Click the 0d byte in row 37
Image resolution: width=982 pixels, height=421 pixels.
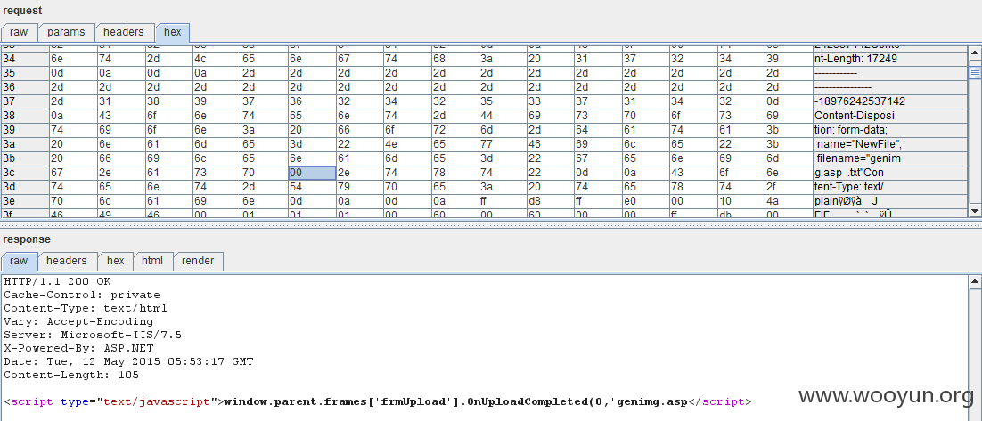[x=789, y=101]
